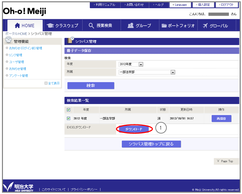This screenshot has width=242, height=194.
Task: Open the グループ tab
Action: [140, 25]
